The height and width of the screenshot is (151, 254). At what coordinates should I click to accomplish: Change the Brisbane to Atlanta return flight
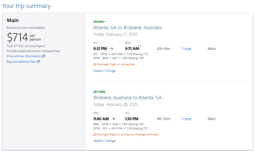point(110,141)
